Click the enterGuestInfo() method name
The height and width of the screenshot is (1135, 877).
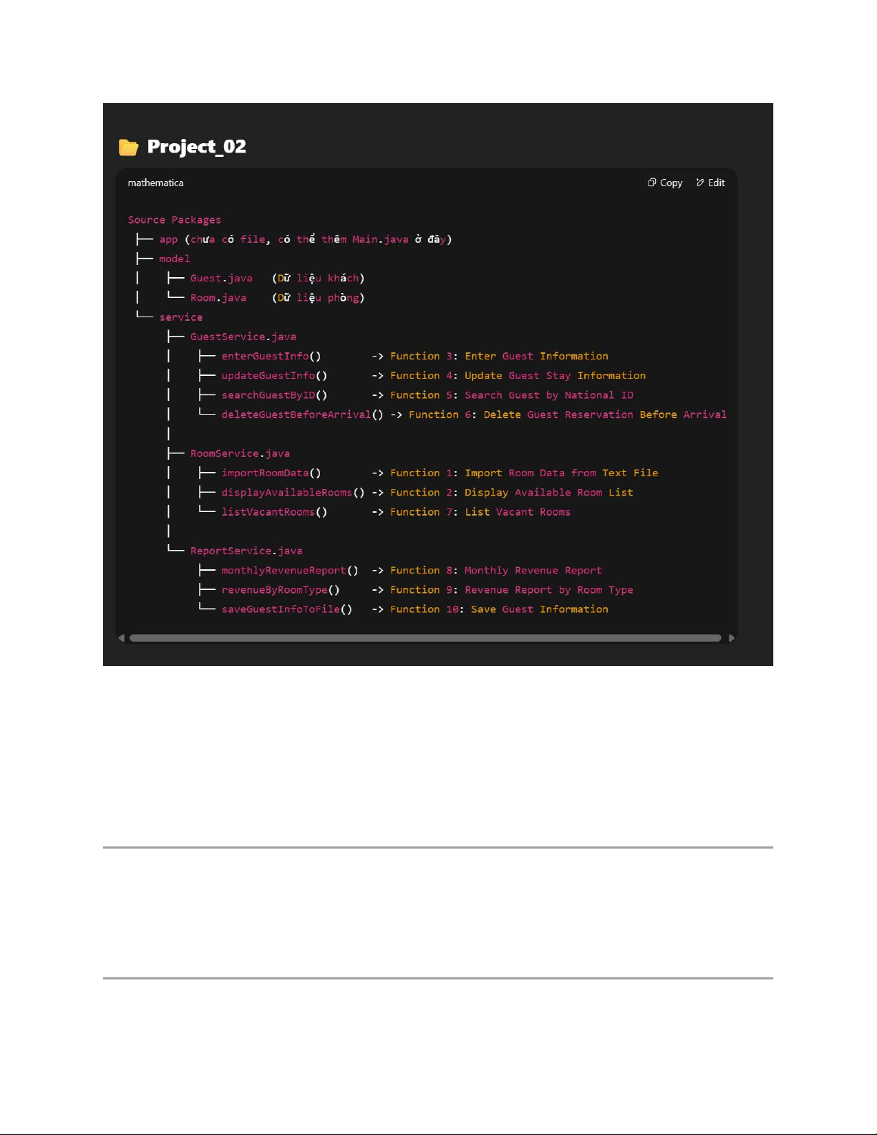click(x=271, y=356)
